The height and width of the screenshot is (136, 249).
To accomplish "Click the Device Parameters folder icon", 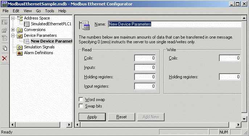I will [x=20, y=36].
